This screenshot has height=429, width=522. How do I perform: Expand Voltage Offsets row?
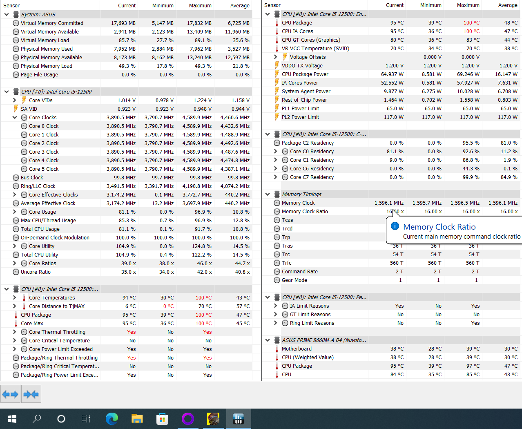(x=276, y=57)
